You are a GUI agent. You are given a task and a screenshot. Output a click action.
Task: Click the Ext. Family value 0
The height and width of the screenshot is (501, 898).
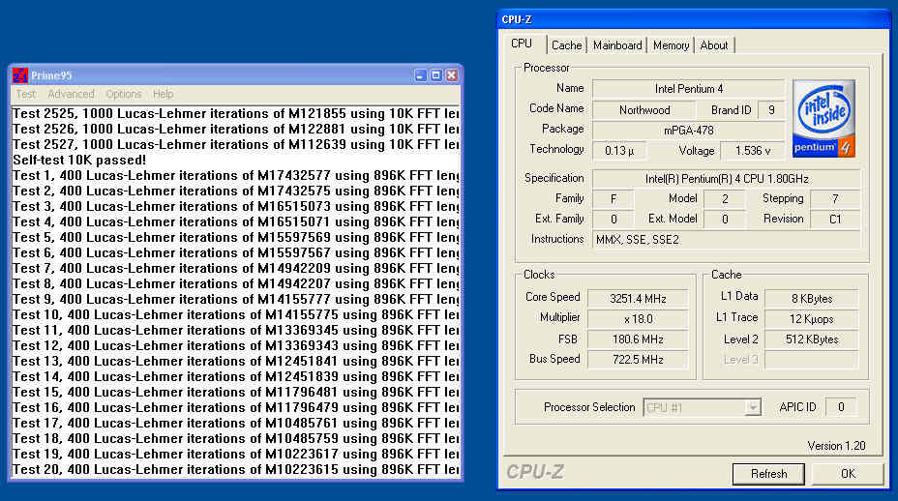[614, 220]
